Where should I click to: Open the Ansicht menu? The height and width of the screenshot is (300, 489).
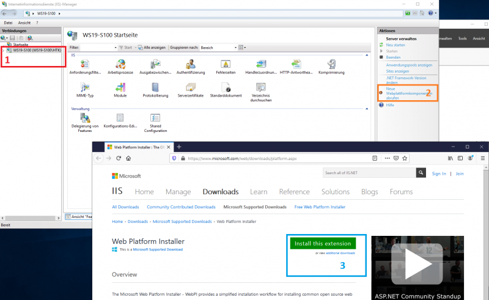[x=24, y=23]
